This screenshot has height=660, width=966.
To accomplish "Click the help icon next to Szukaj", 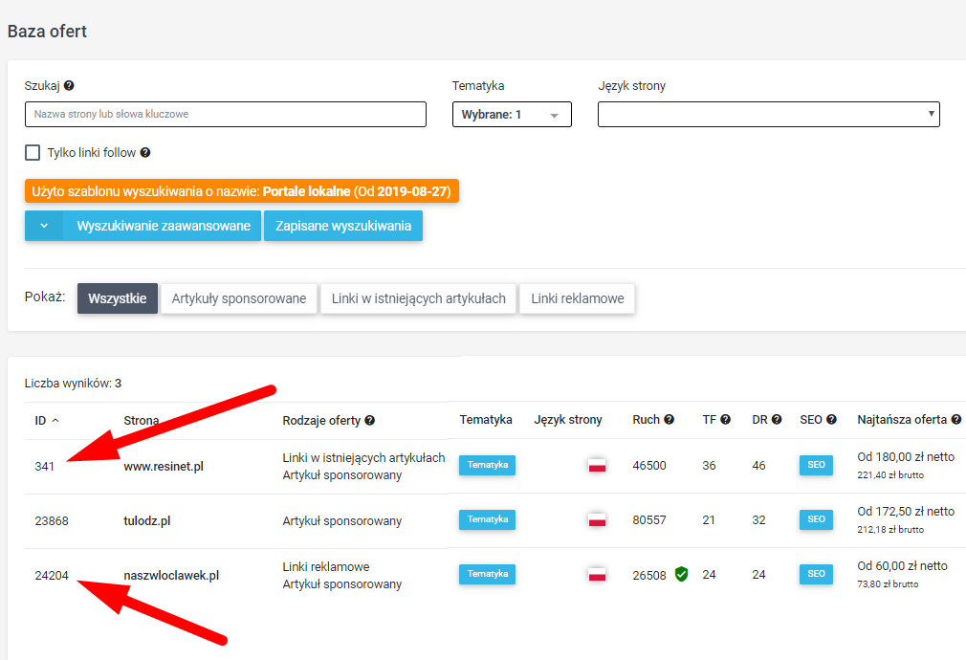I will coord(69,86).
